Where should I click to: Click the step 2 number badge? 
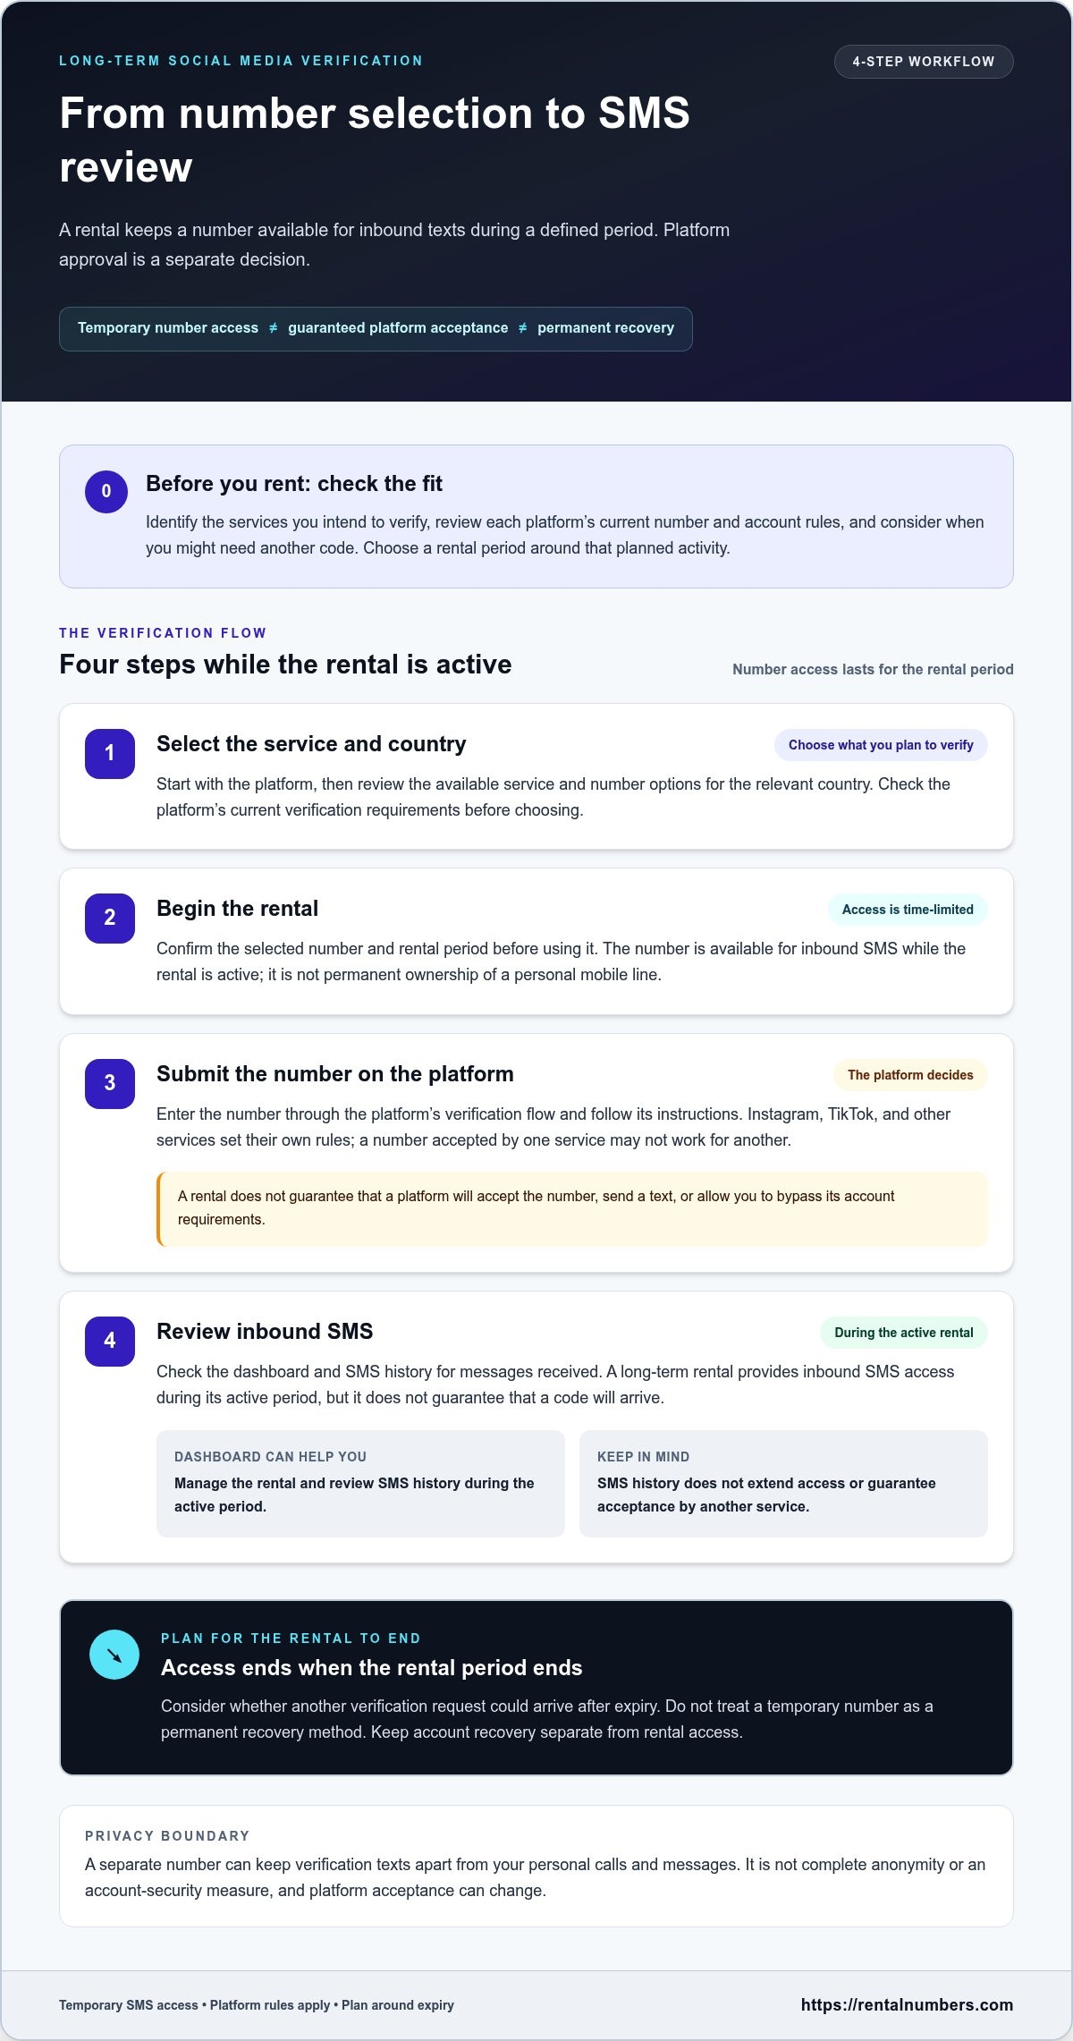pyautogui.click(x=110, y=918)
